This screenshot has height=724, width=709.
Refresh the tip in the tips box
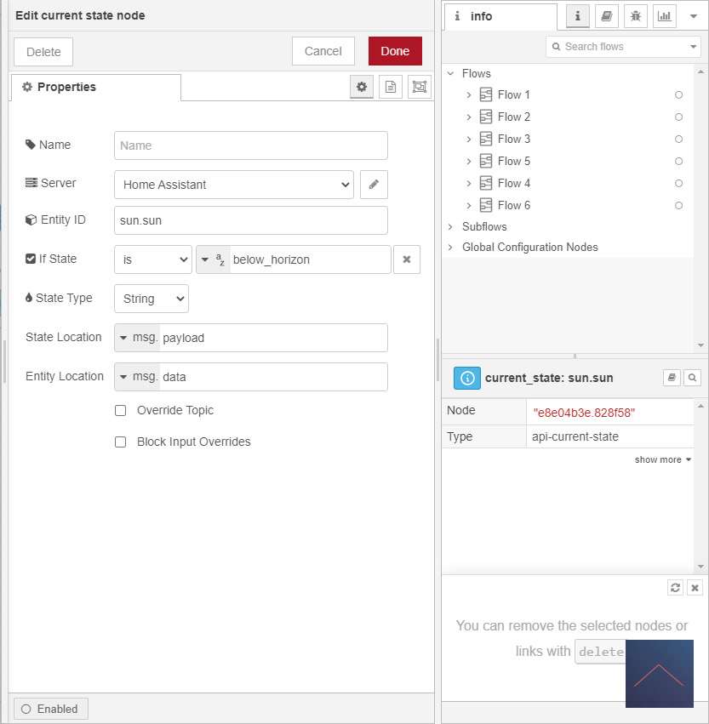click(x=675, y=588)
